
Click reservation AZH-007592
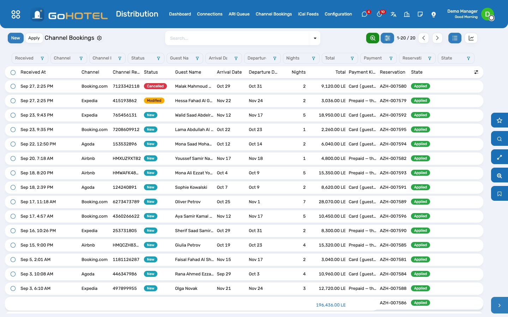pos(393,115)
